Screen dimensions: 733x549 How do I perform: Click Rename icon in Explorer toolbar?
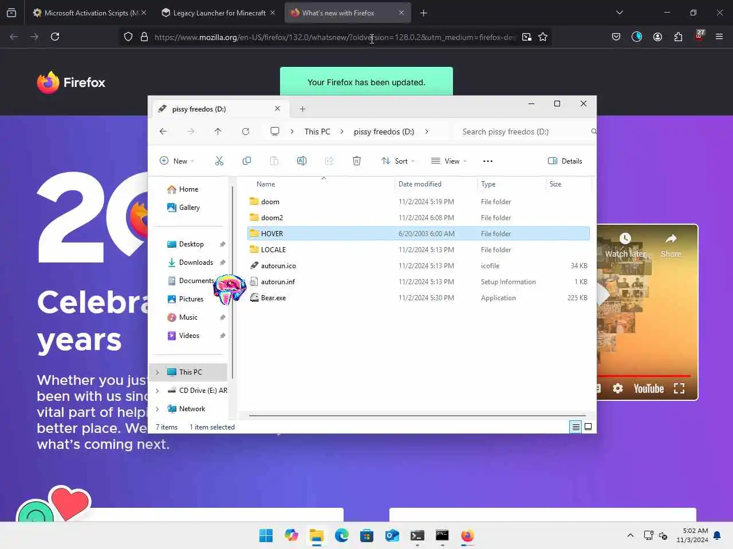(302, 161)
